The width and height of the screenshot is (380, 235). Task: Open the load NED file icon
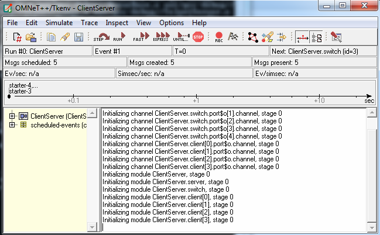tap(31, 37)
